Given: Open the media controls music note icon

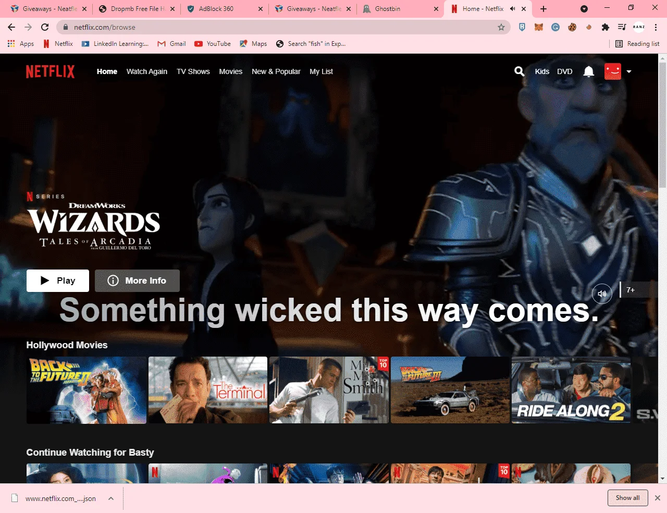Looking at the screenshot, I should click(622, 27).
